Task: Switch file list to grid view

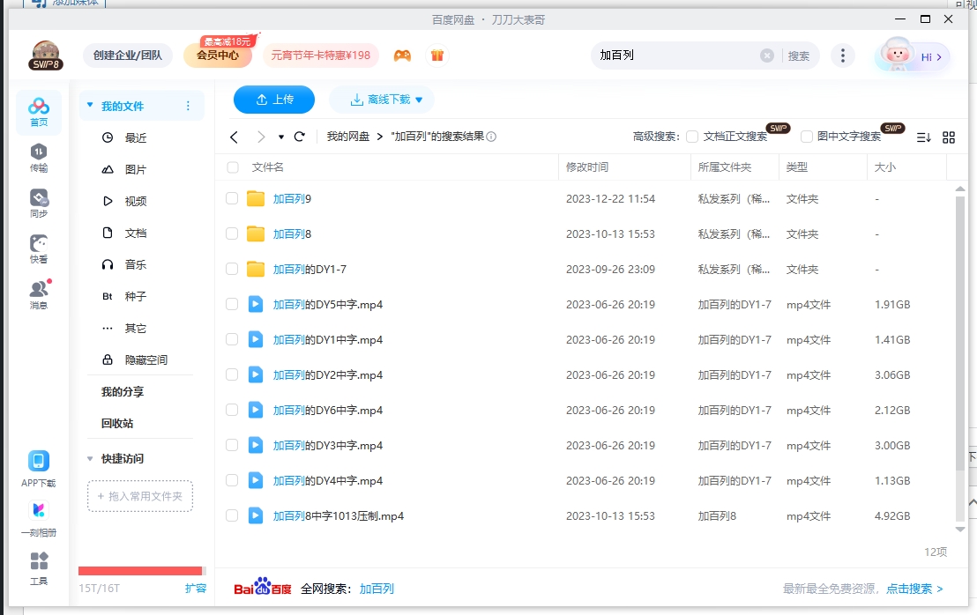Action: click(949, 137)
